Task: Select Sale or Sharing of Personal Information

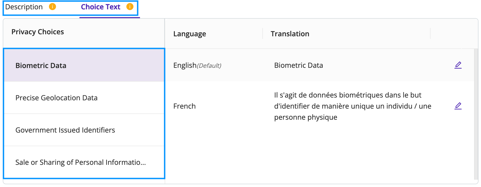Action: [x=84, y=162]
